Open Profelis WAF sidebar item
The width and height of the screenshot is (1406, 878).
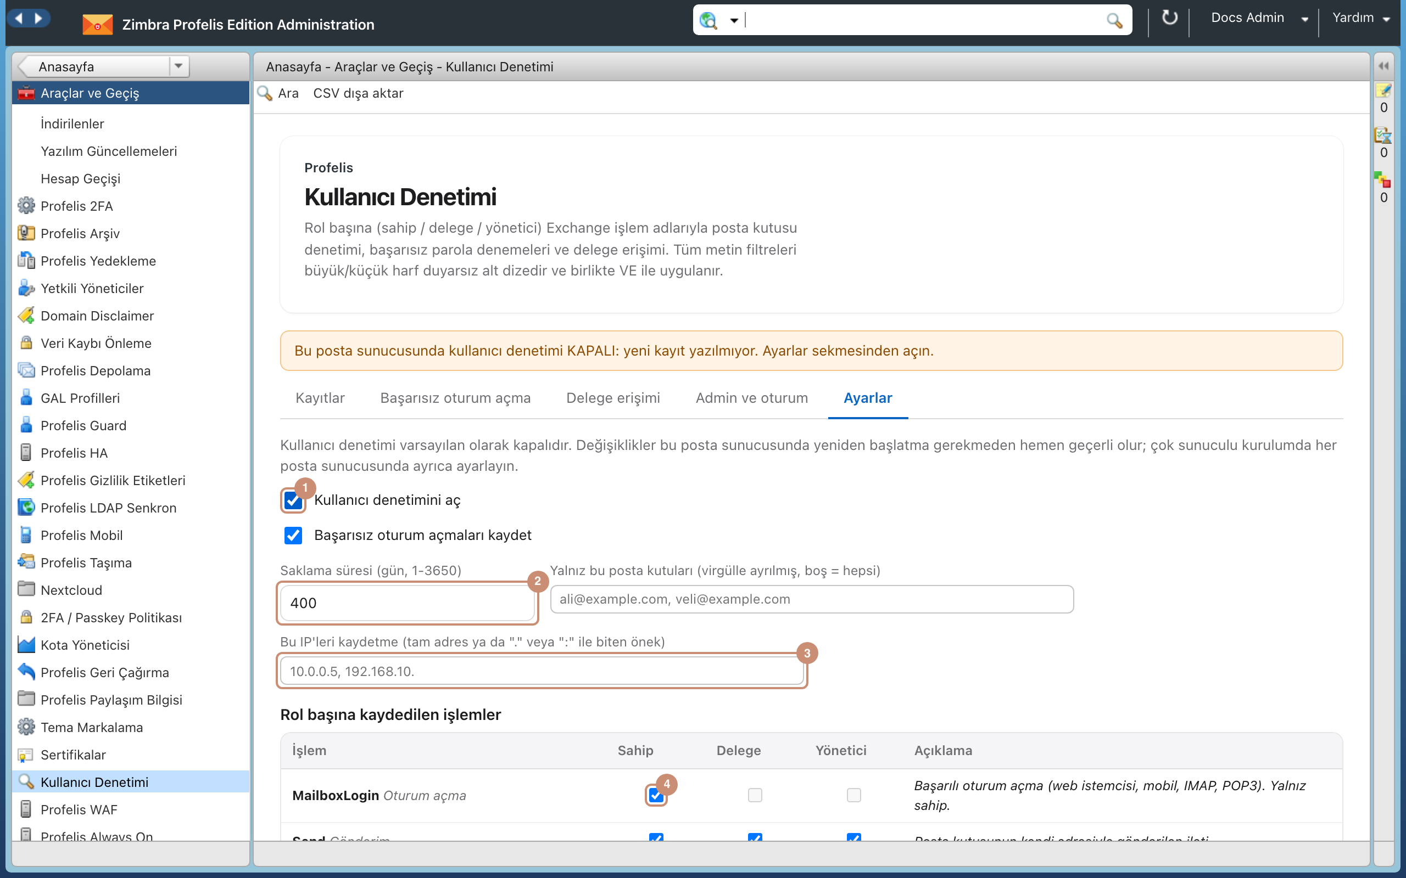click(131, 809)
